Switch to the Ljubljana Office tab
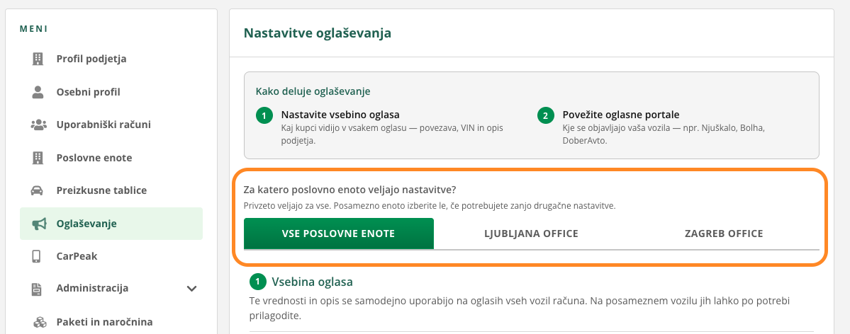 point(531,234)
